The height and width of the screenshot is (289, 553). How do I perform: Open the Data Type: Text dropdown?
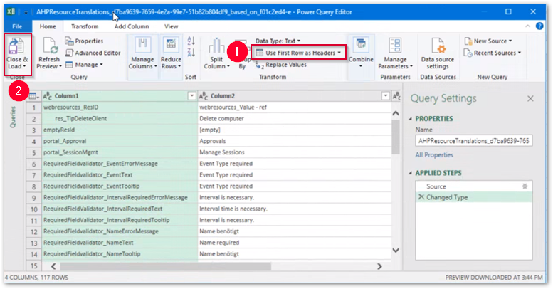pyautogui.click(x=278, y=41)
